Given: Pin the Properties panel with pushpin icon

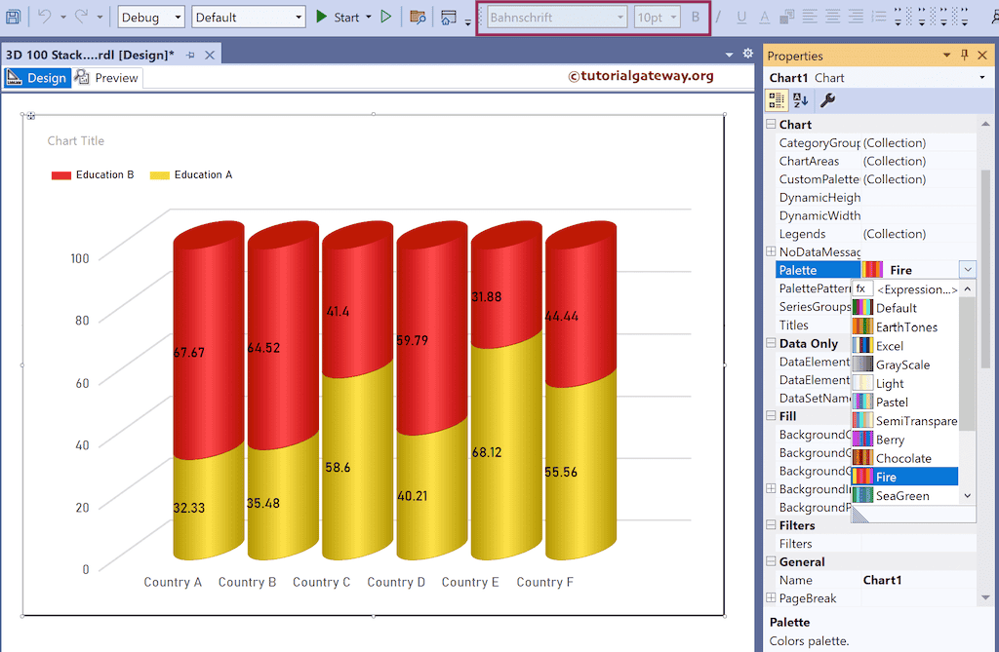Looking at the screenshot, I should (x=965, y=56).
